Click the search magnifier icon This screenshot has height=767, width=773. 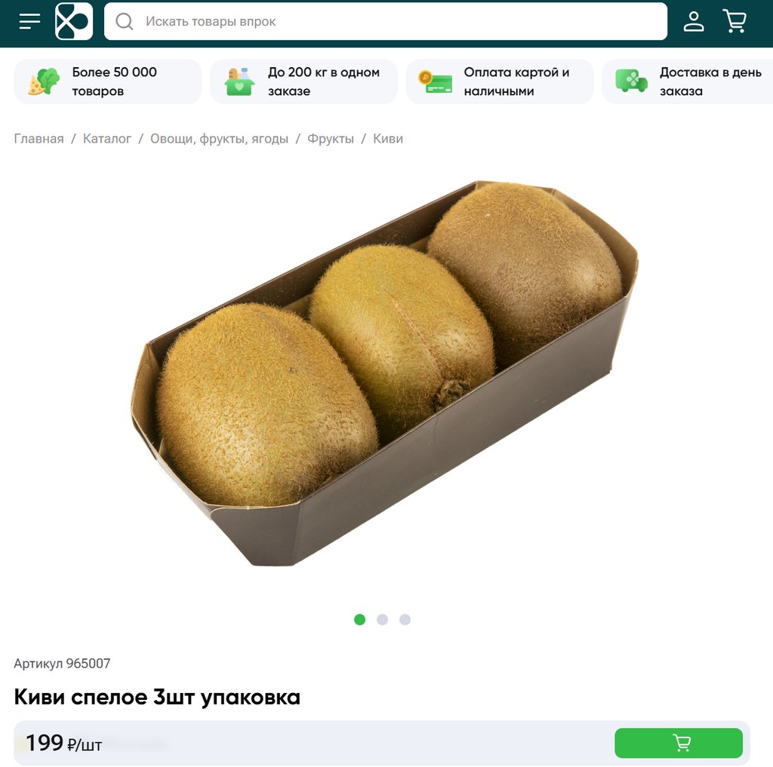[x=125, y=21]
